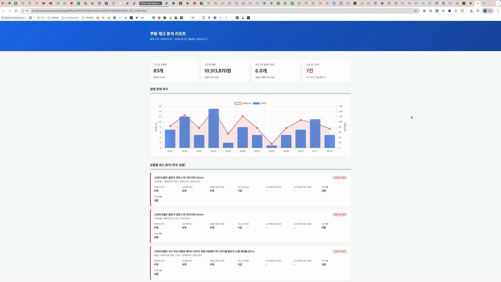Go back with the left arrow icon

tap(3, 11)
